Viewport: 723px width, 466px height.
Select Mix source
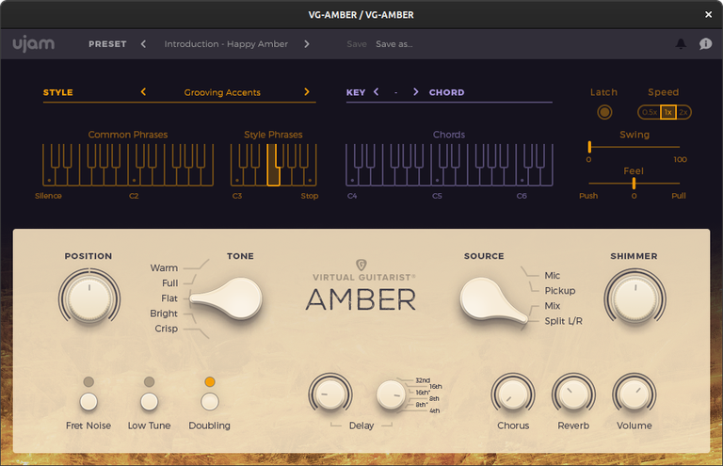click(552, 306)
